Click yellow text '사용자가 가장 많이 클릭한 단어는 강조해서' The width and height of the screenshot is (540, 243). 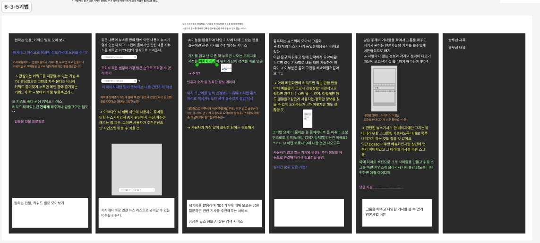221,127
